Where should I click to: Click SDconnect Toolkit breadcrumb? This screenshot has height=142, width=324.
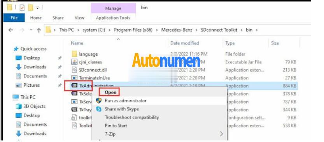219,30
